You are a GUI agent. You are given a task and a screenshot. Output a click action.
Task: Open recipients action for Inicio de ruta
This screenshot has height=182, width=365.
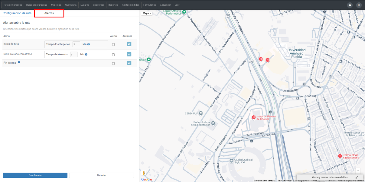[x=129, y=44]
